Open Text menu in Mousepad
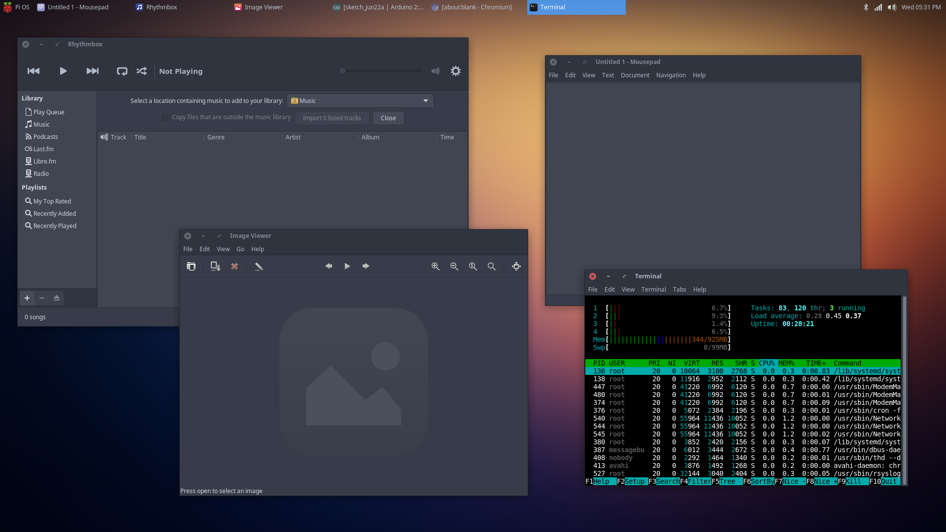Image resolution: width=946 pixels, height=532 pixels. point(608,75)
